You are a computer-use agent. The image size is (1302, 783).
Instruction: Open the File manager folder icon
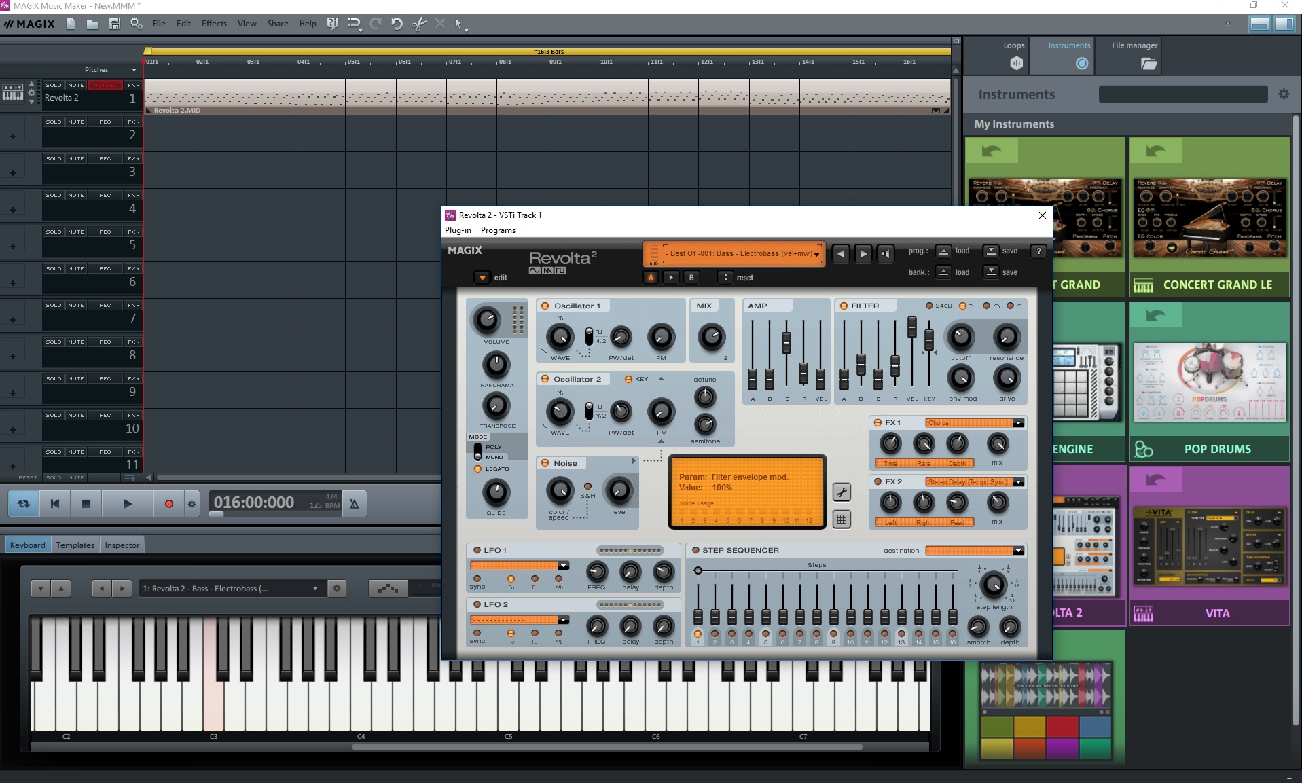1149,63
